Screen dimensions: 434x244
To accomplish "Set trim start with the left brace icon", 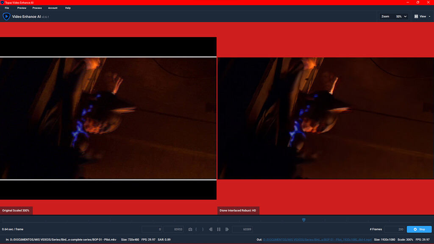I will tap(196, 229).
